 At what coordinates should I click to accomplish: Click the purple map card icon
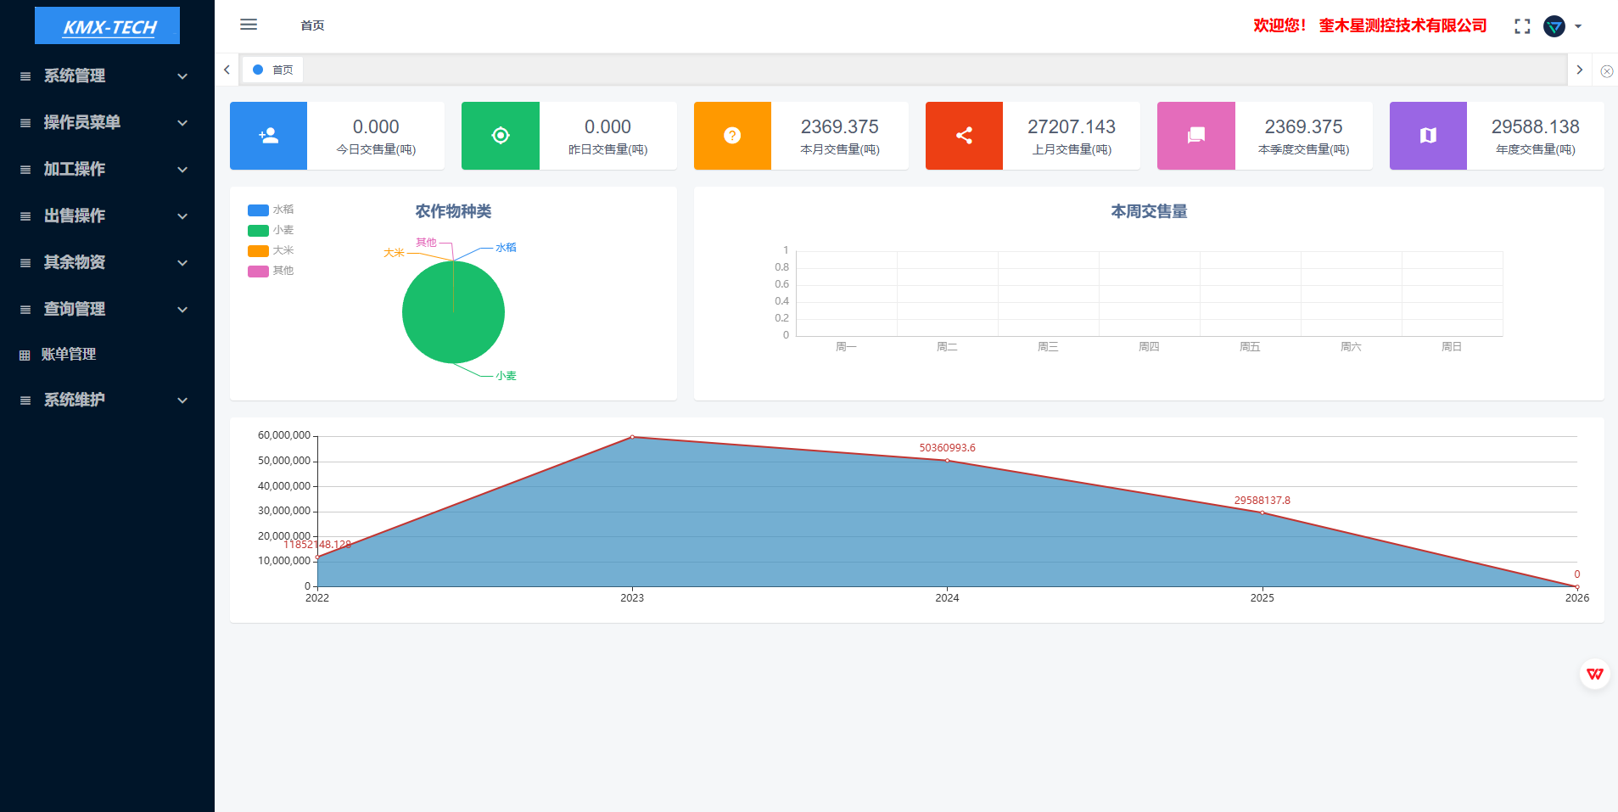coord(1428,136)
